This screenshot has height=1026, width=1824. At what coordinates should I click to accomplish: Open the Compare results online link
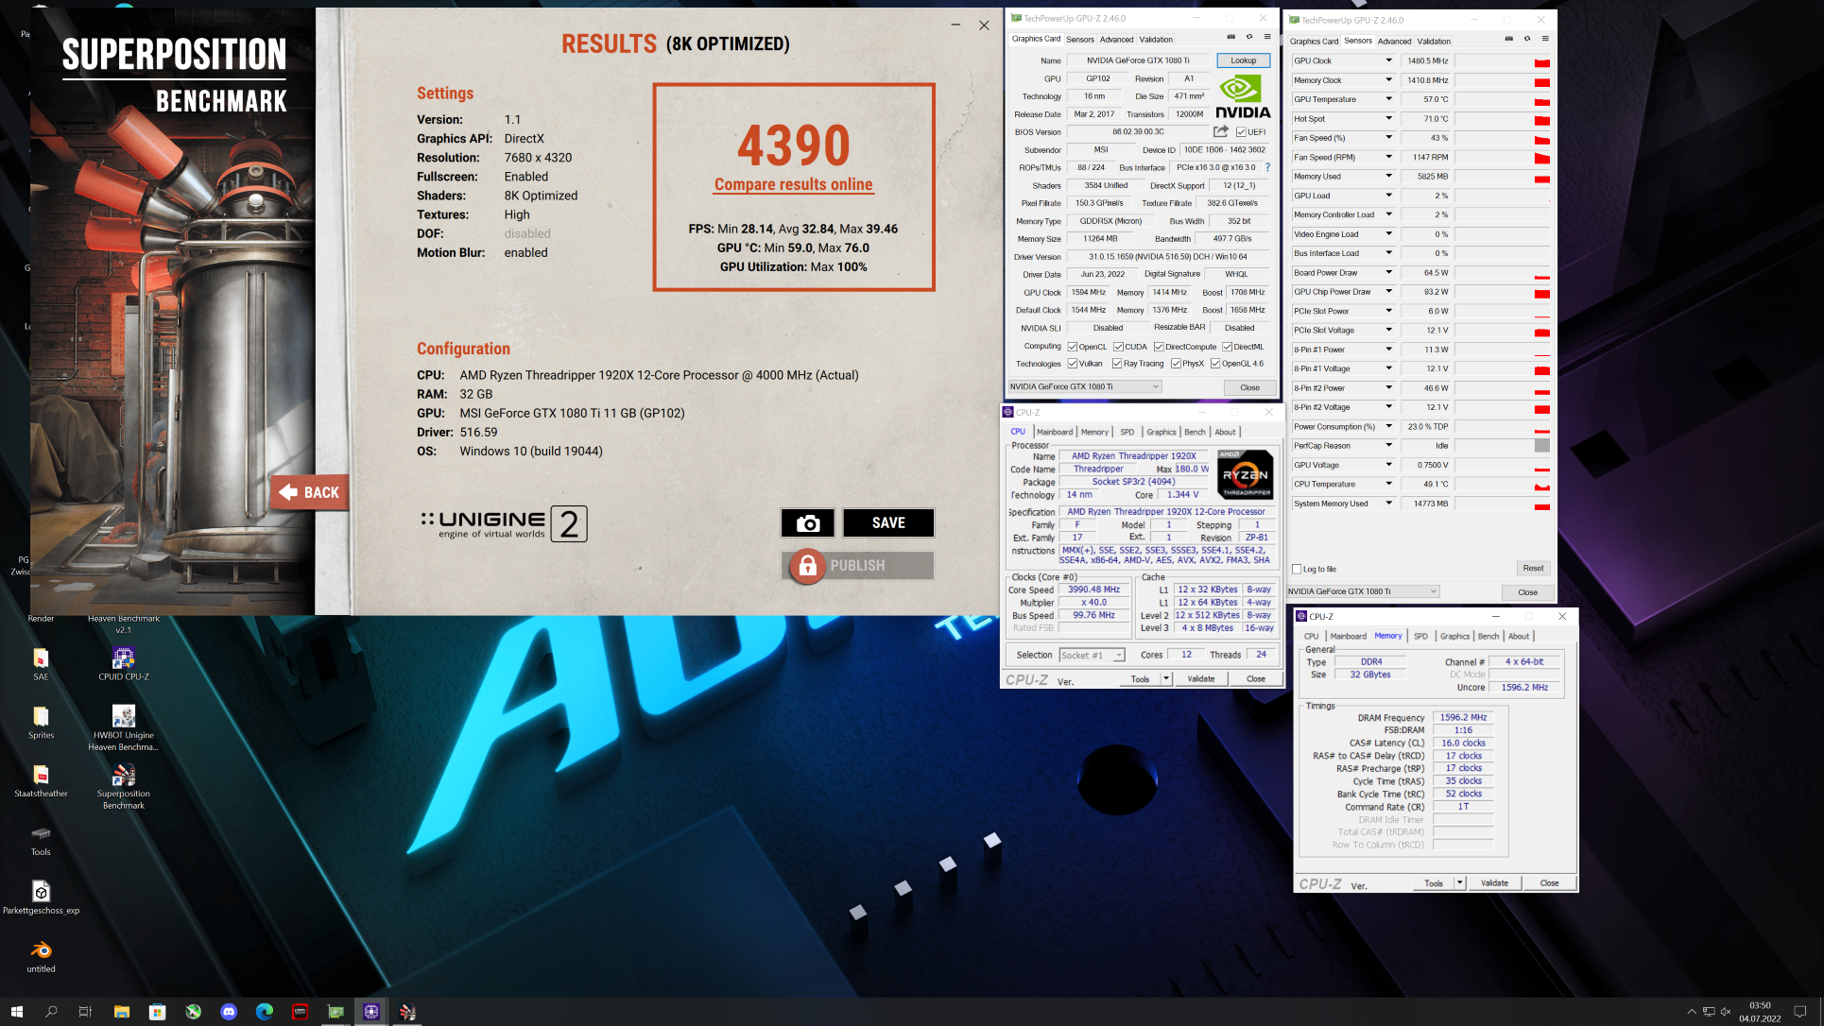tap(794, 185)
